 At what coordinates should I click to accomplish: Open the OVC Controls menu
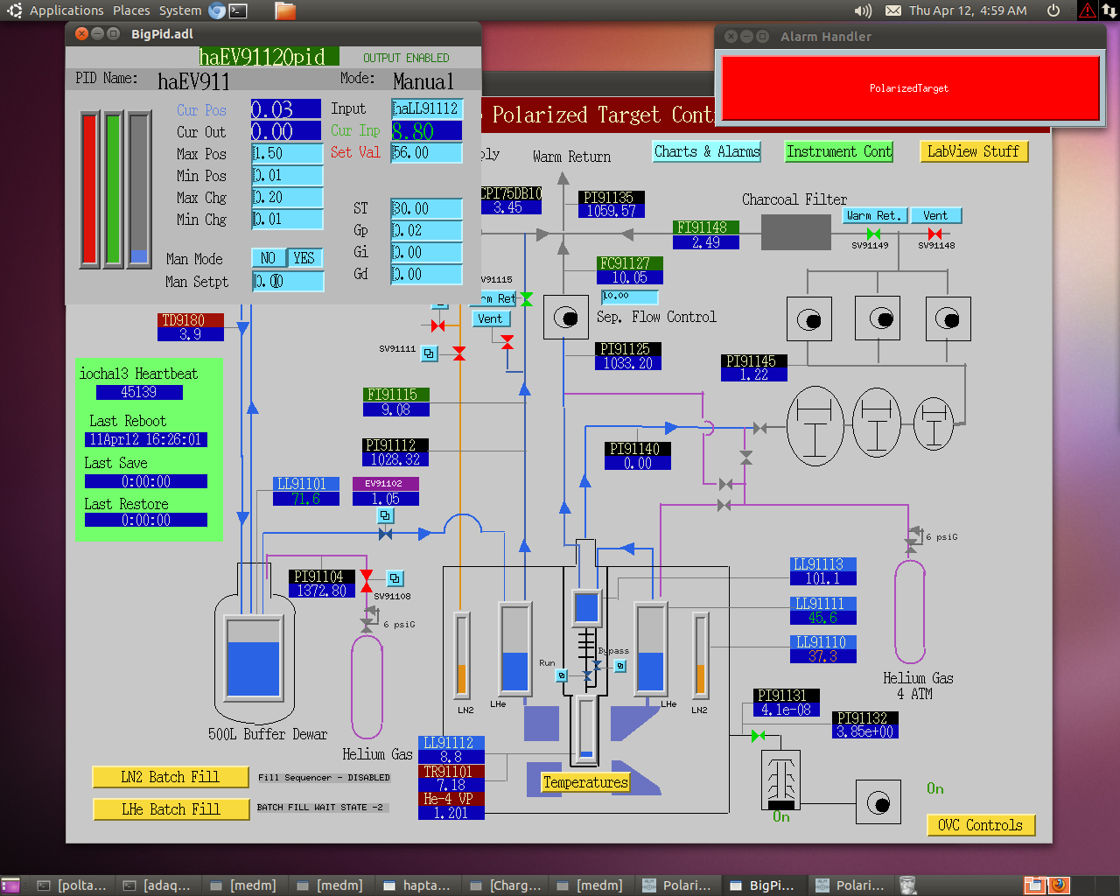click(x=980, y=825)
